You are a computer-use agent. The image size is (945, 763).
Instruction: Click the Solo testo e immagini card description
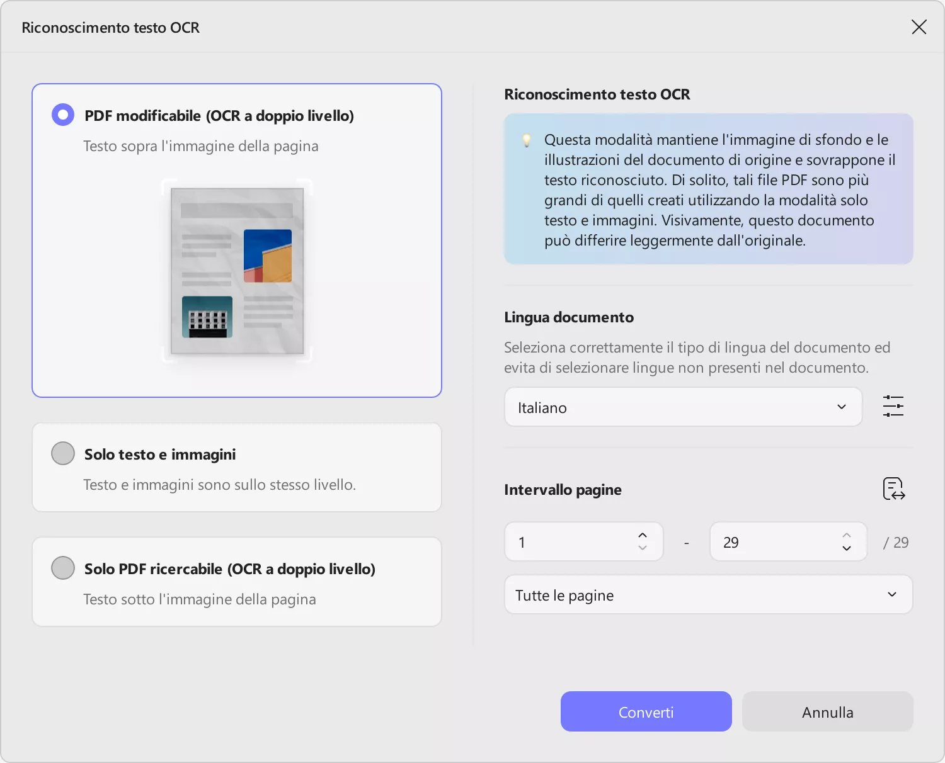point(219,485)
